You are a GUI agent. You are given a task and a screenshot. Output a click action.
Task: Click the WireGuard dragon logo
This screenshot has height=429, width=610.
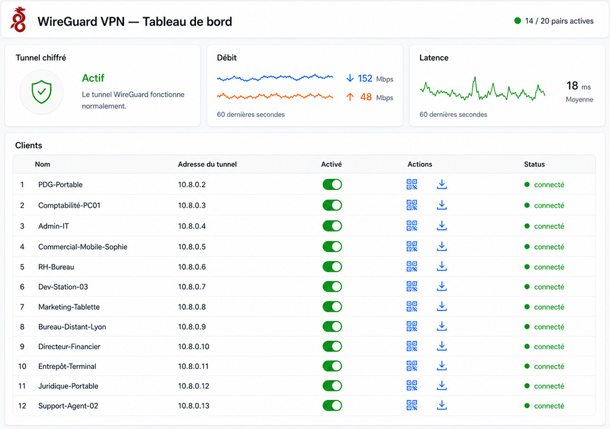tap(18, 20)
